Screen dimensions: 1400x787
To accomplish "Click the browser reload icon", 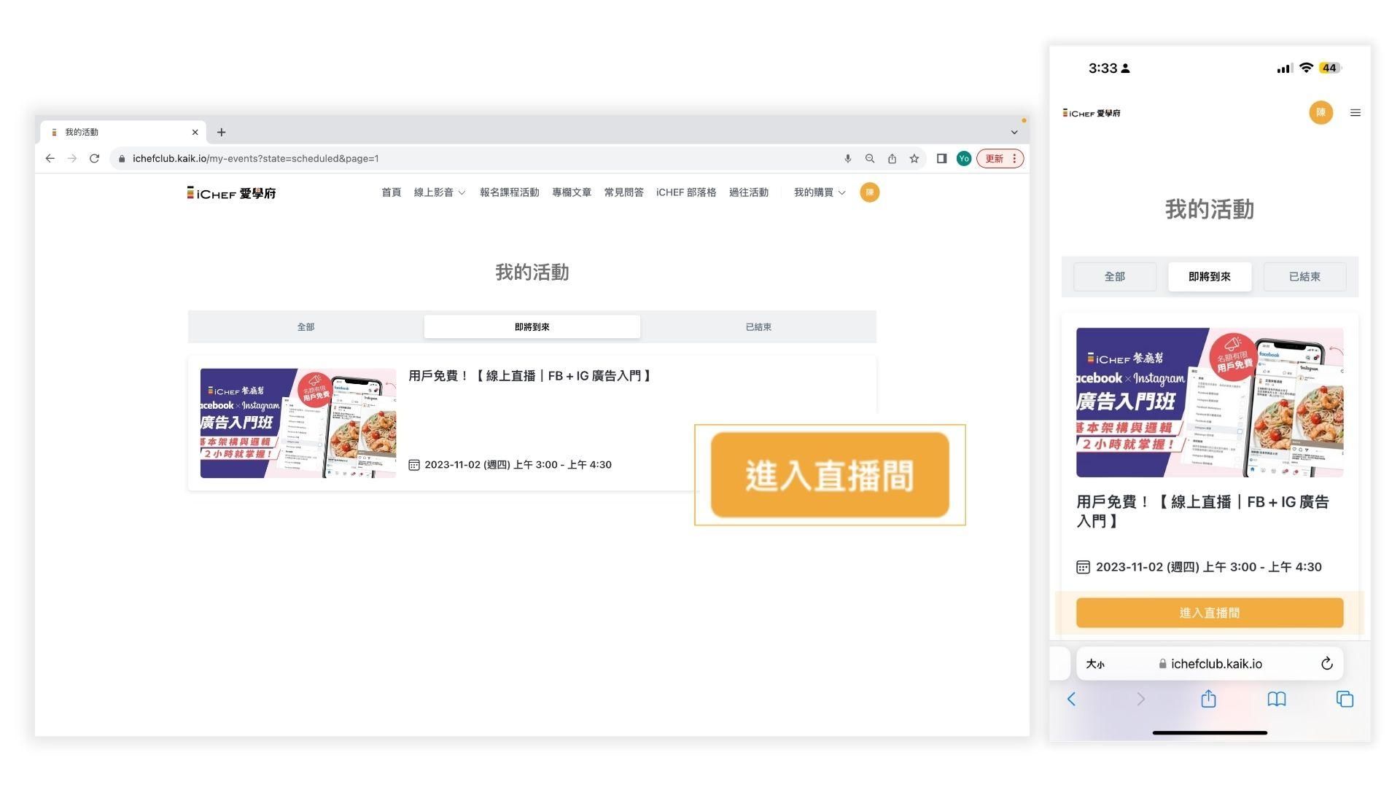I will point(94,158).
